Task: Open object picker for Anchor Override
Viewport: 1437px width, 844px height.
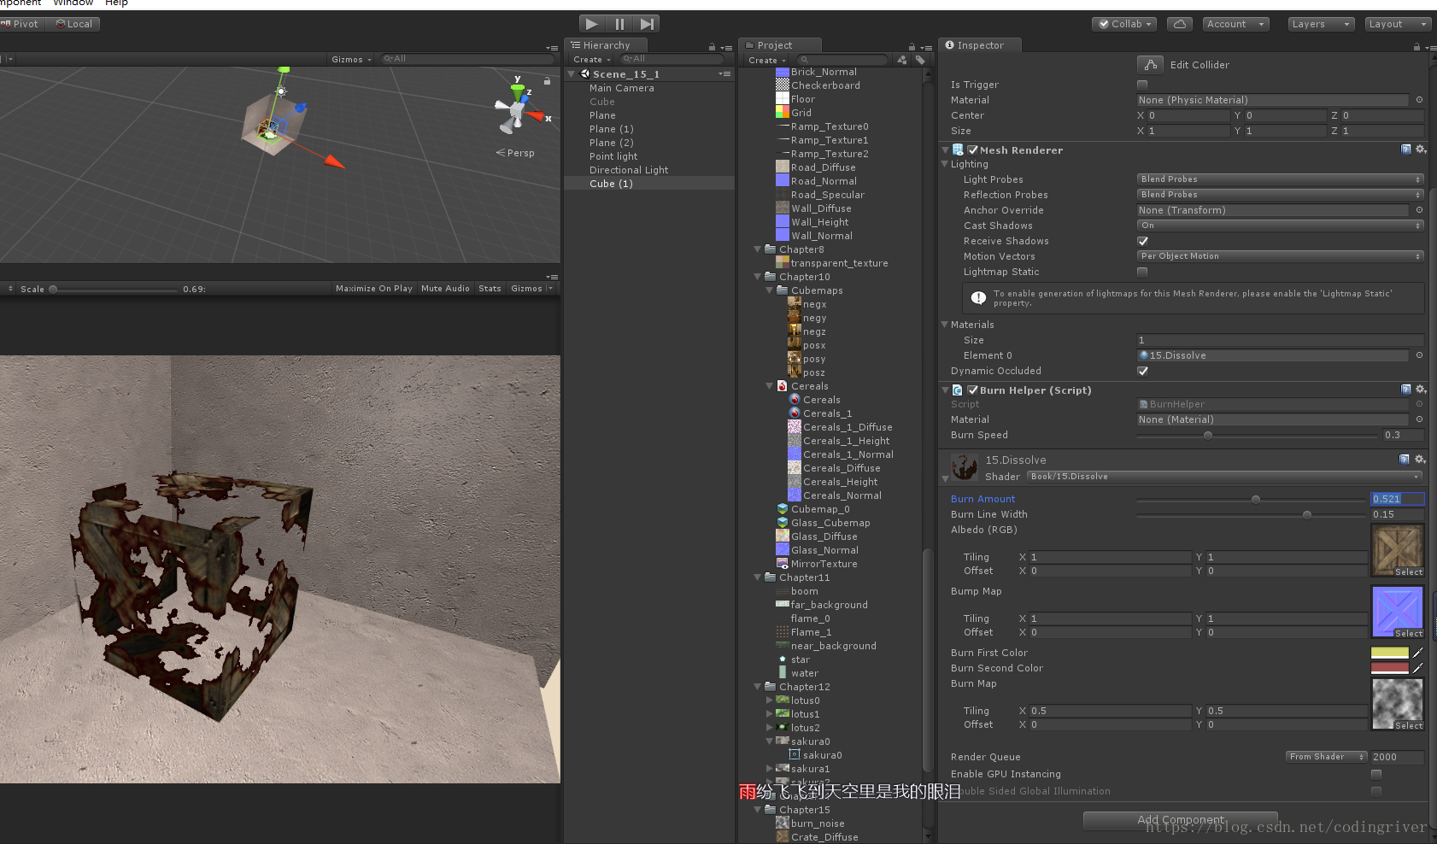Action: tap(1419, 210)
